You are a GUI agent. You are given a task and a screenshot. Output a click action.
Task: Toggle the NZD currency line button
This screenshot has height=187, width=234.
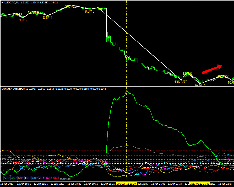tap(49, 178)
